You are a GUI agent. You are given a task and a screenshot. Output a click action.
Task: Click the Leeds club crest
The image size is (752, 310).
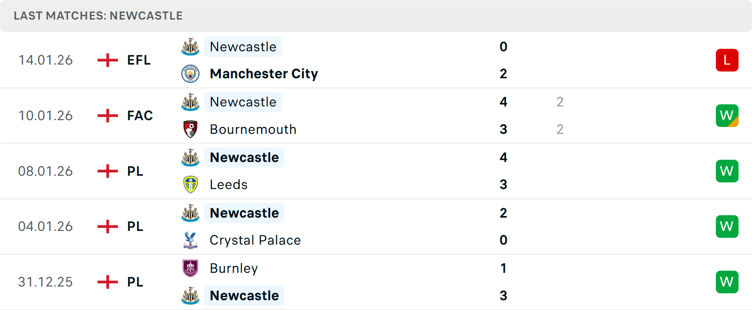190,185
